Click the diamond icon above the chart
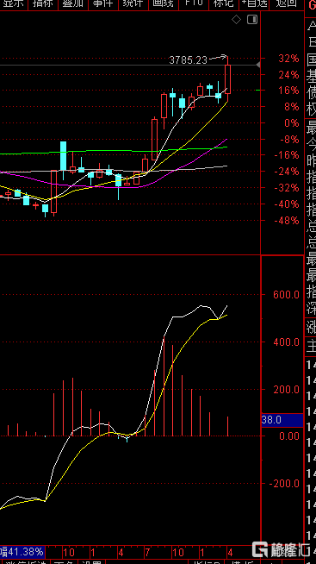 pos(236,20)
